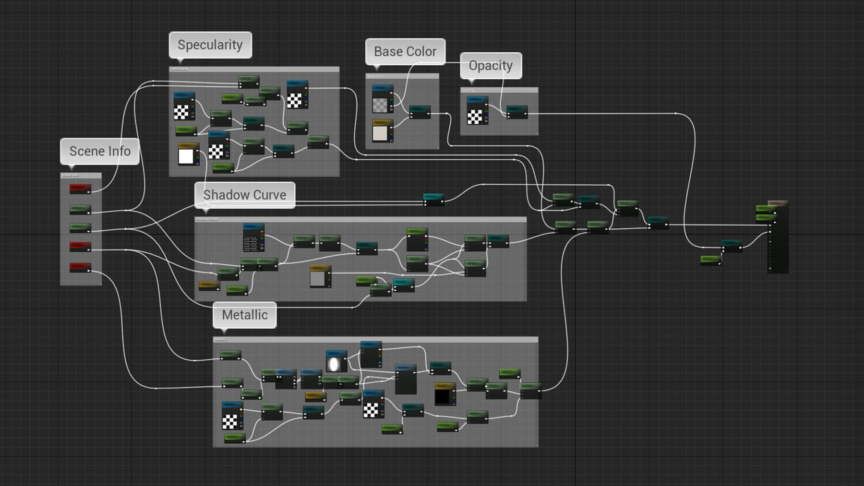Click the black constant node in Metallic
Screen dimensions: 864x486
click(x=445, y=394)
